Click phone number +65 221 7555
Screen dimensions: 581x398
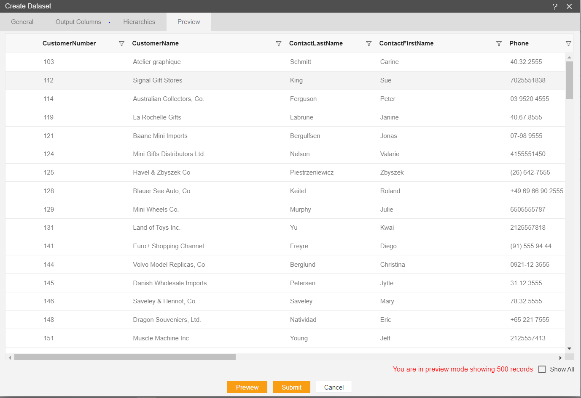[530, 320]
